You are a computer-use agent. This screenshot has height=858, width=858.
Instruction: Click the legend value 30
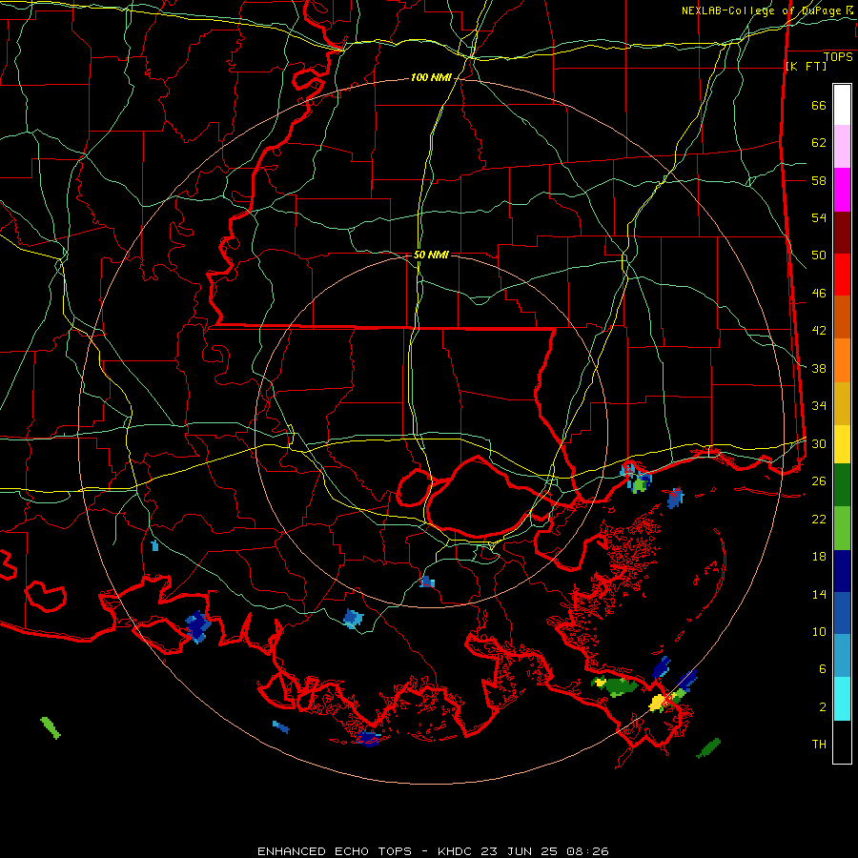pyautogui.click(x=819, y=443)
